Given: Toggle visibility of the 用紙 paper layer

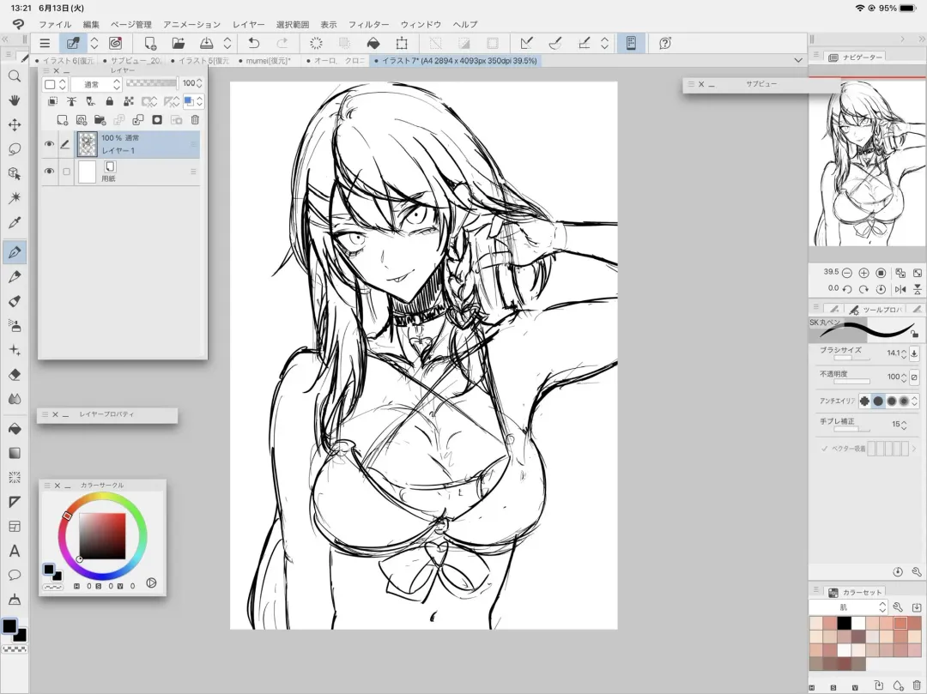Looking at the screenshot, I should coord(49,172).
